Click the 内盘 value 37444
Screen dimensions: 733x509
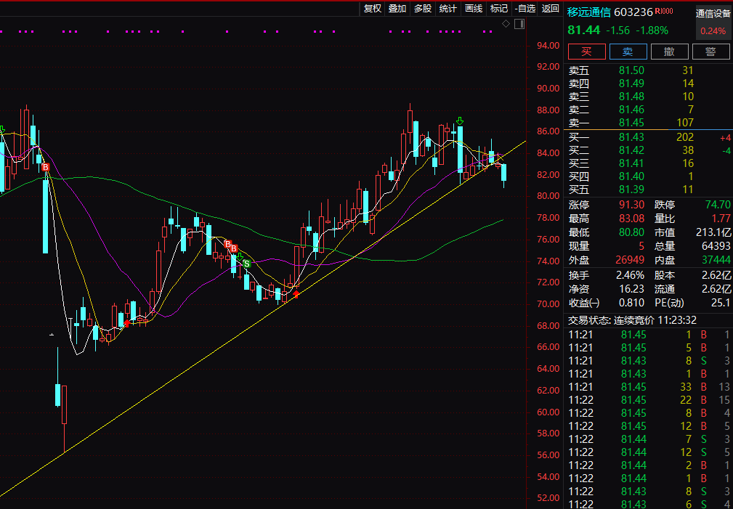point(716,259)
